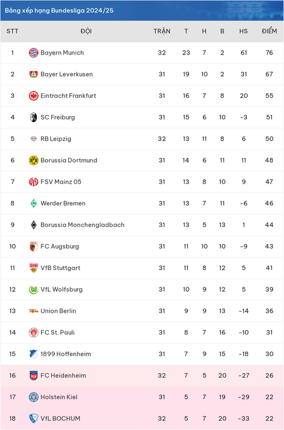Image resolution: width=284 pixels, height=430 pixels.
Task: Open the Borussia Monchengladbach team name
Action: coord(82,225)
